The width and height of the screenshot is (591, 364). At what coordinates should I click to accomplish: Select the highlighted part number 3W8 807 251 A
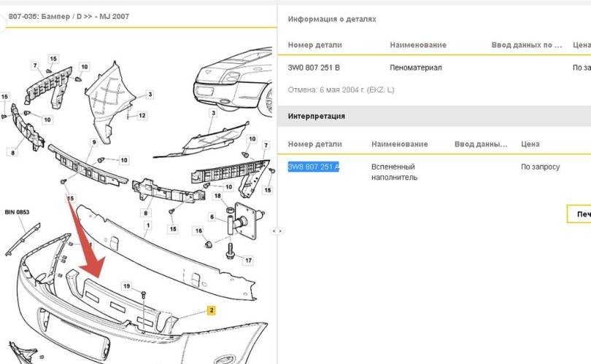tap(313, 167)
